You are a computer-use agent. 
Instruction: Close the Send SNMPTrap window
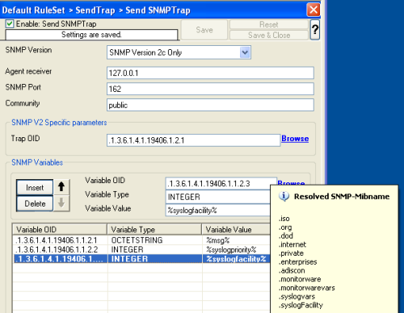tap(314, 10)
